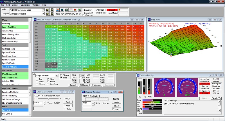The width and height of the screenshot is (225, 121).
Task: Disable the Shaded checkbox
Action: click(61, 75)
